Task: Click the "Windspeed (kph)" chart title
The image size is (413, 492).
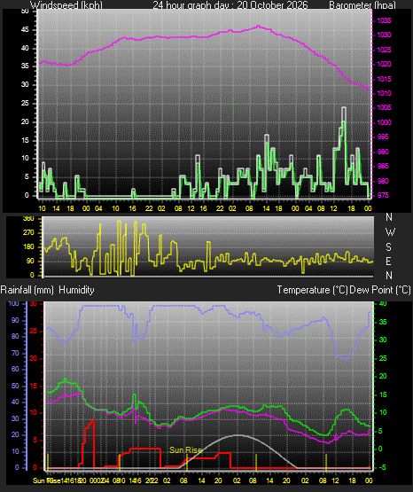Action: coord(66,5)
